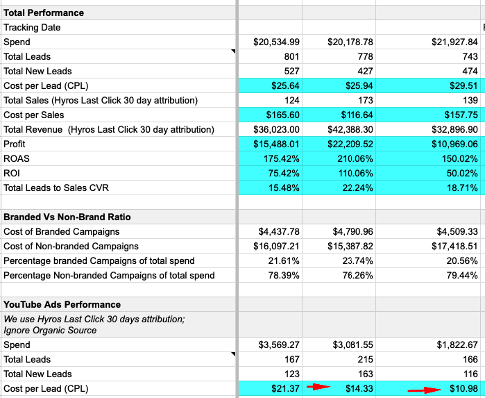
Task: Click the cell showing 743 total leads
Action: click(428, 56)
